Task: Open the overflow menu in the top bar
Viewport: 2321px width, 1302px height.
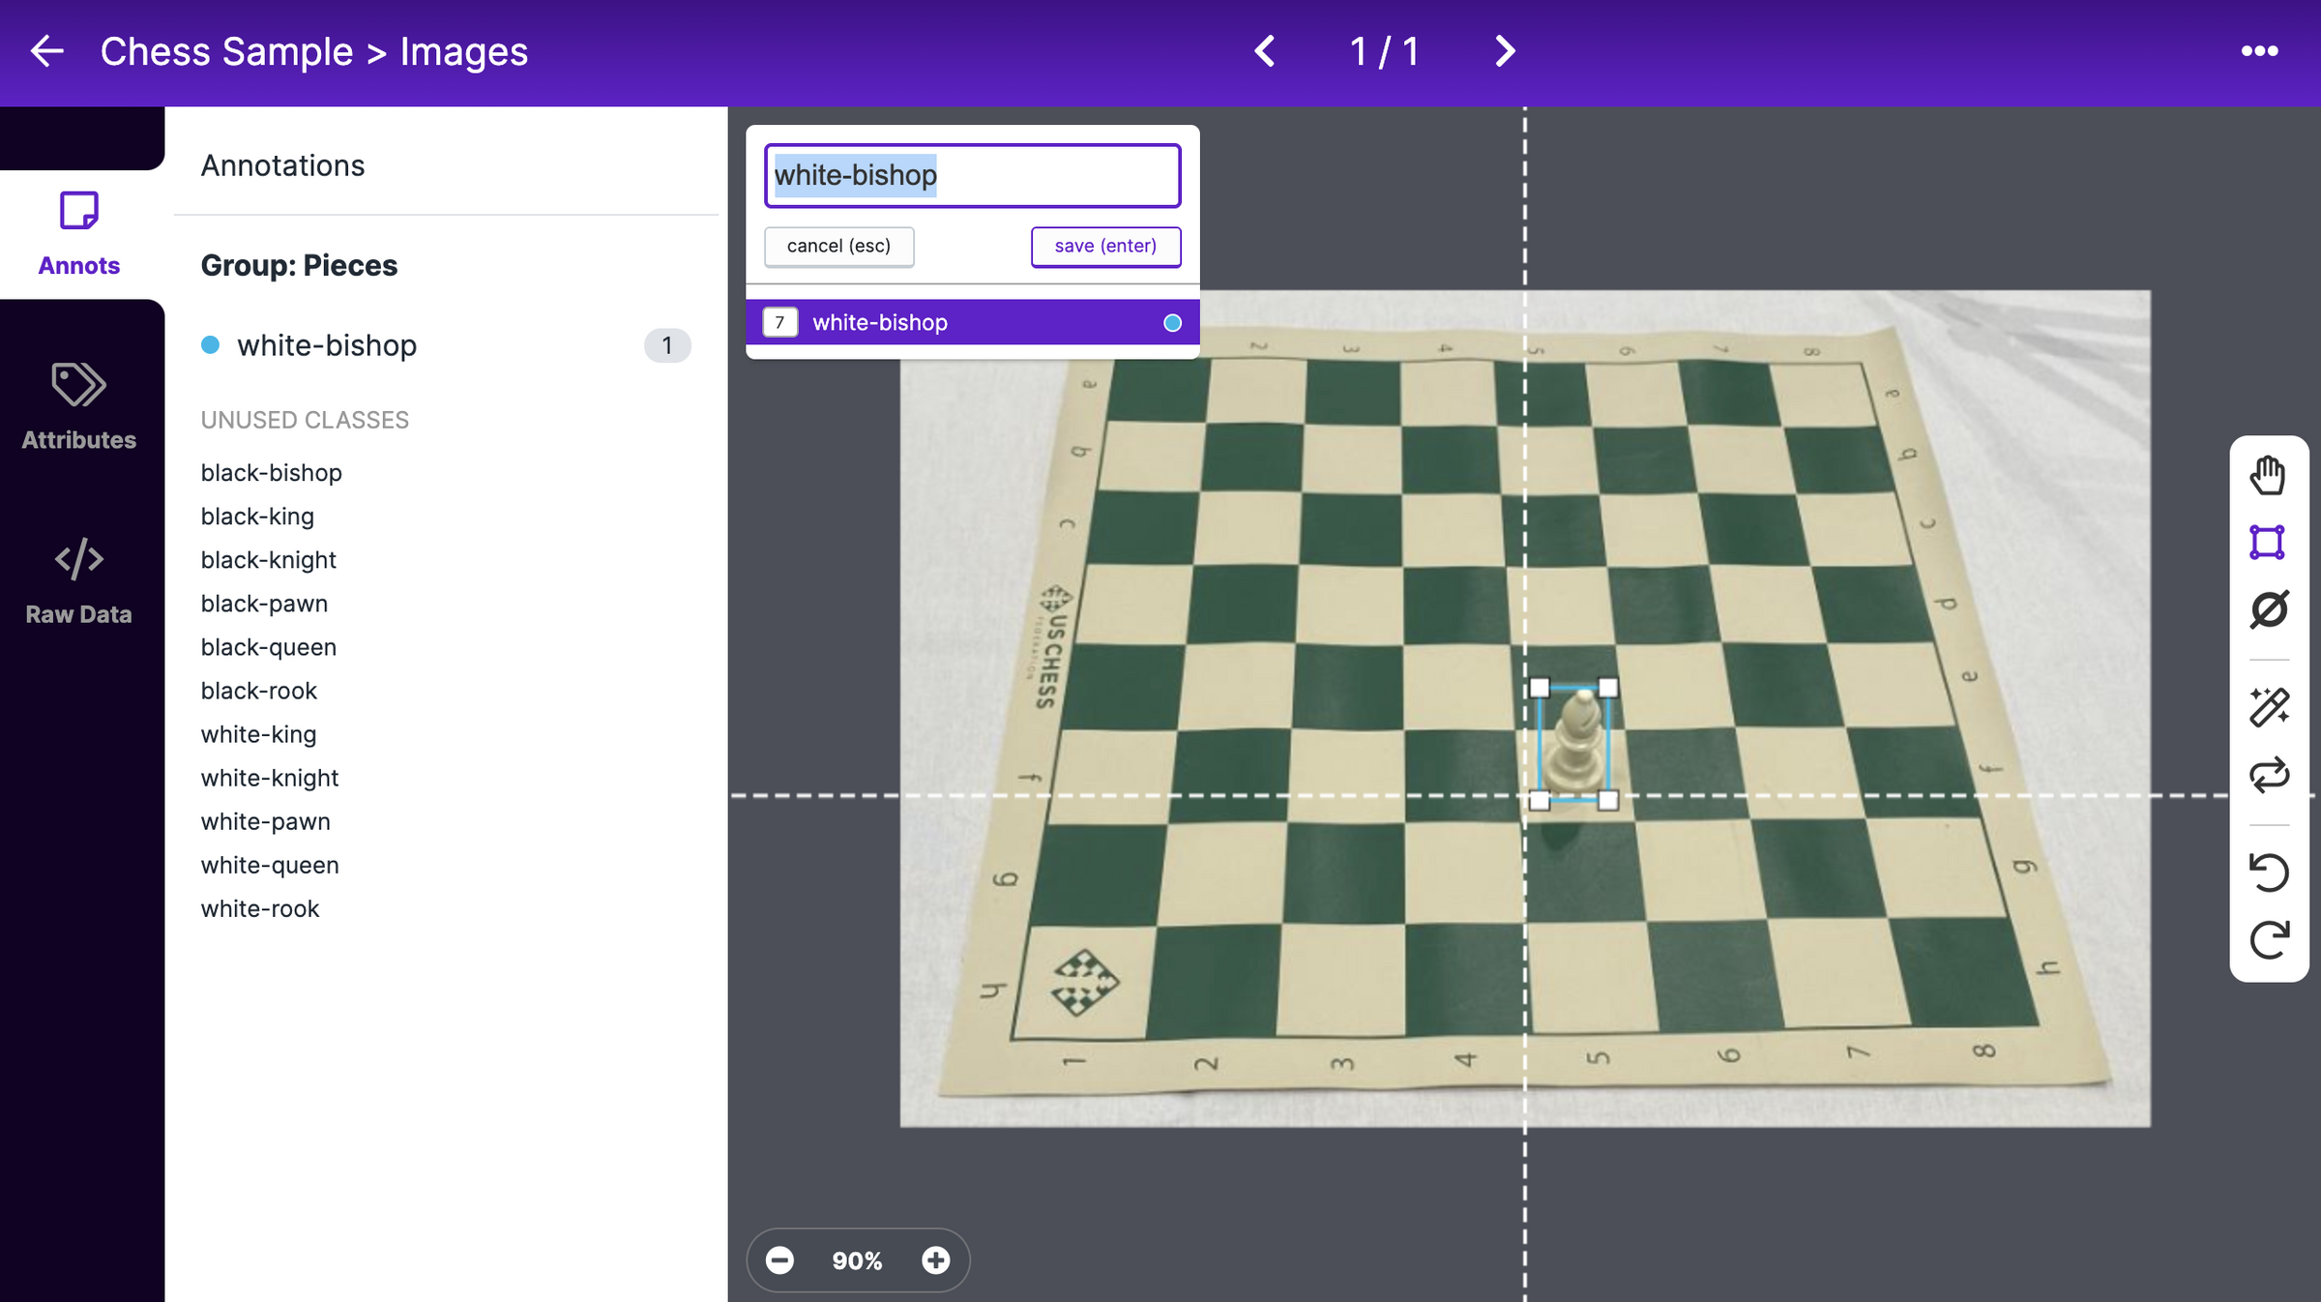Action: (2260, 51)
